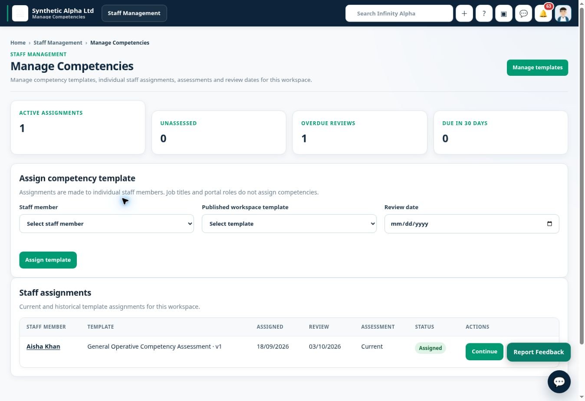Click the Synthetic Alpha Ltd logo icon
The image size is (585, 401).
(x=20, y=13)
